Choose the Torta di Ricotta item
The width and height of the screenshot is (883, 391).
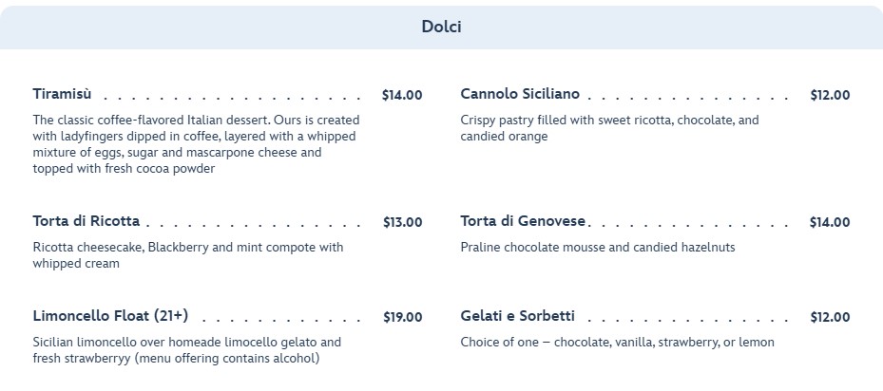click(86, 221)
